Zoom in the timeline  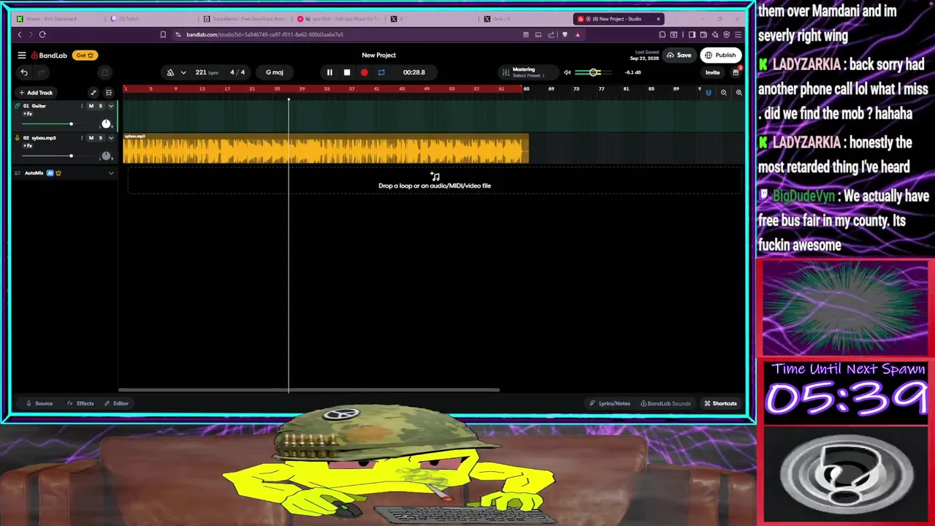pyautogui.click(x=739, y=93)
